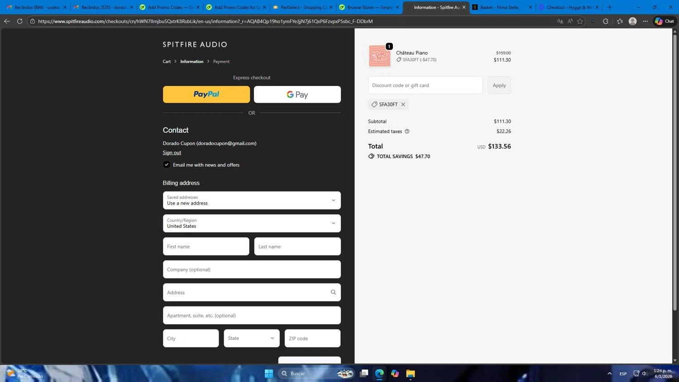
Task: Open the State dropdown
Action: [252, 339]
